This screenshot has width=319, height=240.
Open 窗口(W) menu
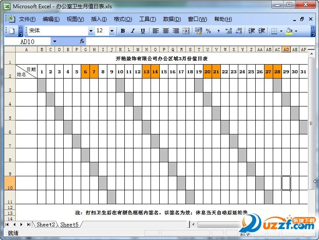[x=197, y=19]
